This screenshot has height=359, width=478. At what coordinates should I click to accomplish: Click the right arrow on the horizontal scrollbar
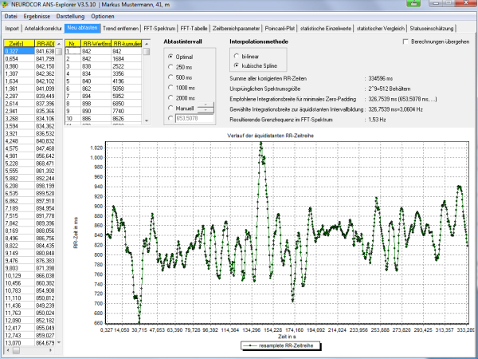[x=51, y=350]
